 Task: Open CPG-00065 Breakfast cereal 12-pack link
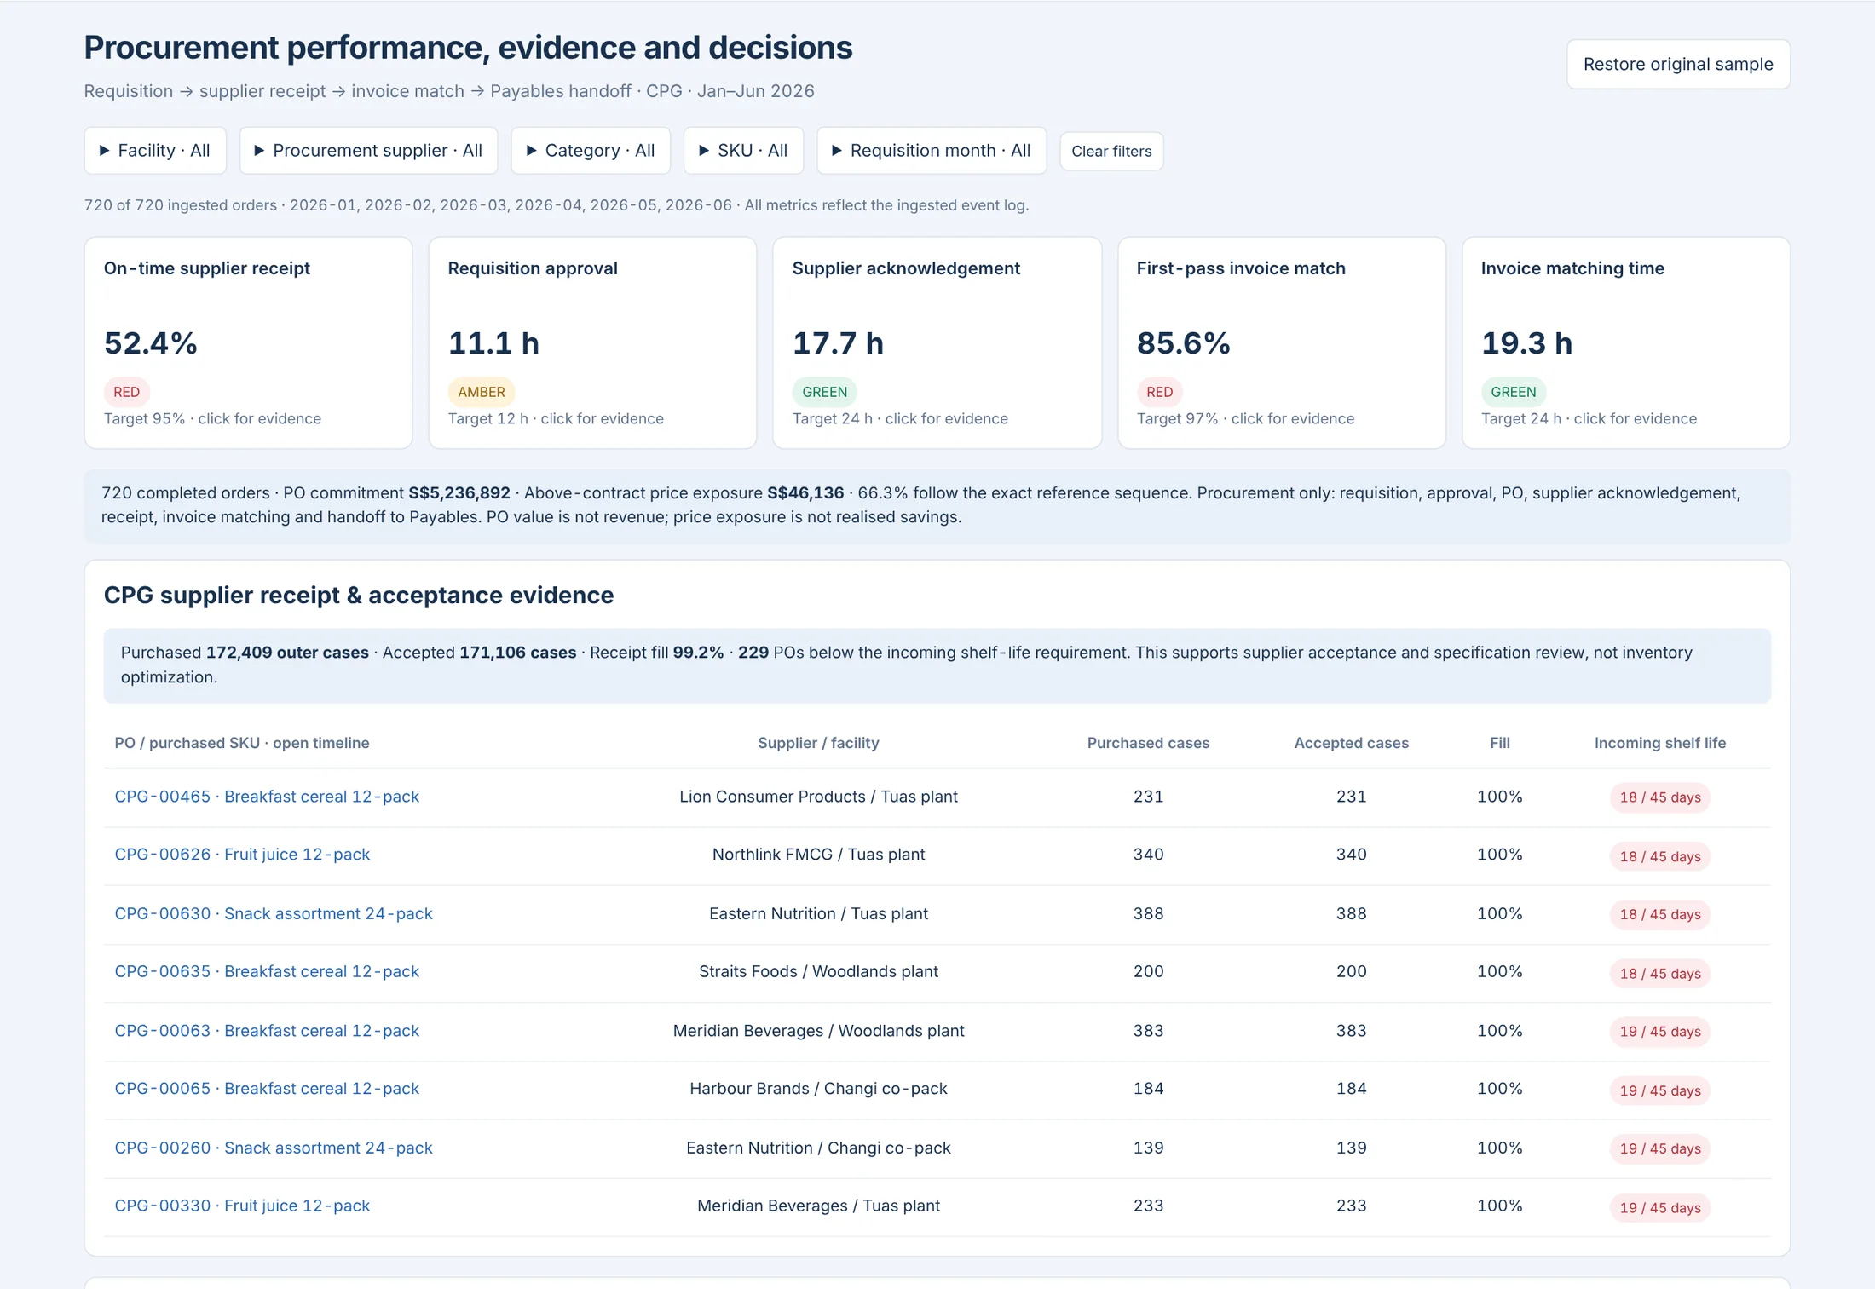click(267, 1089)
